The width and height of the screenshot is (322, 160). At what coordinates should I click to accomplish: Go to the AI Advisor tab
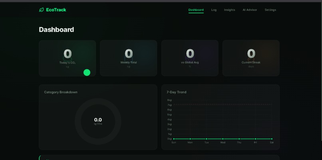point(250,10)
